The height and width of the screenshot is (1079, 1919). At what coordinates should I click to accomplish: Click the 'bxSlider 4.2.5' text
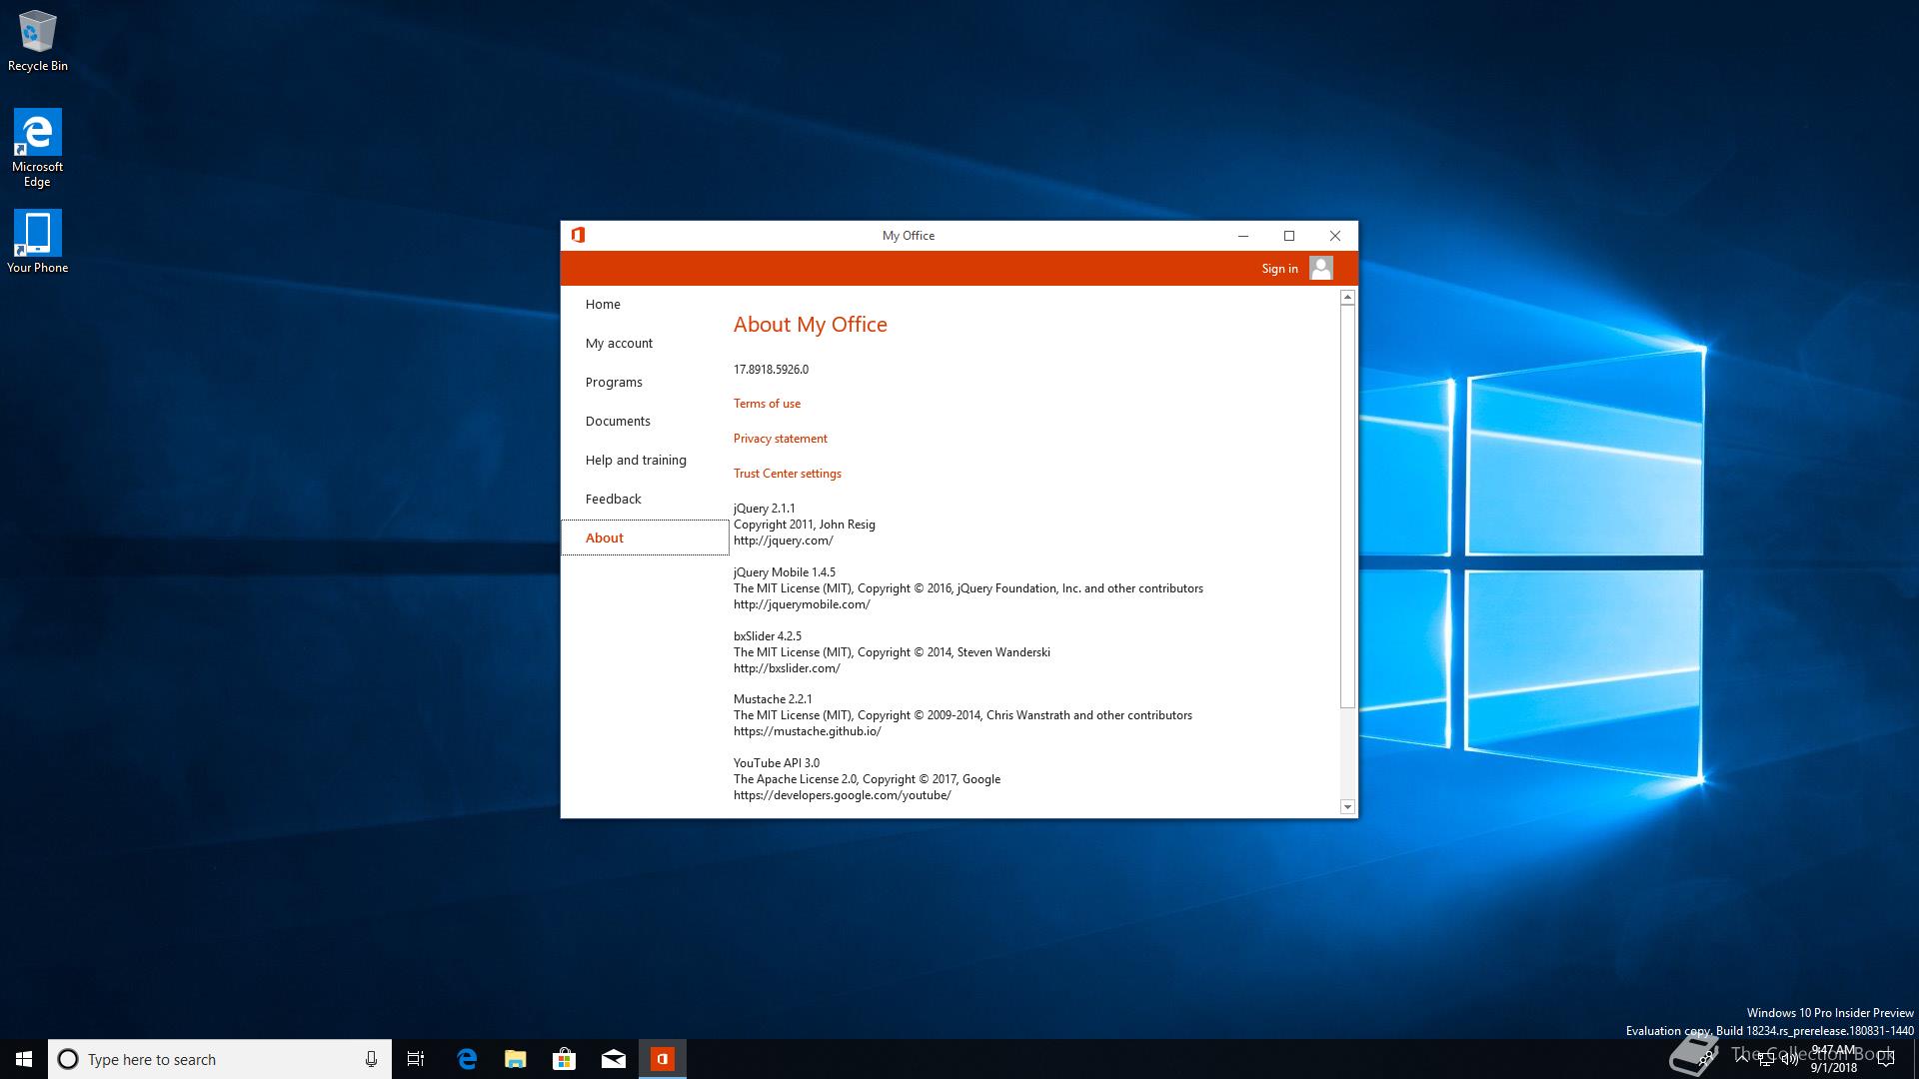click(767, 636)
